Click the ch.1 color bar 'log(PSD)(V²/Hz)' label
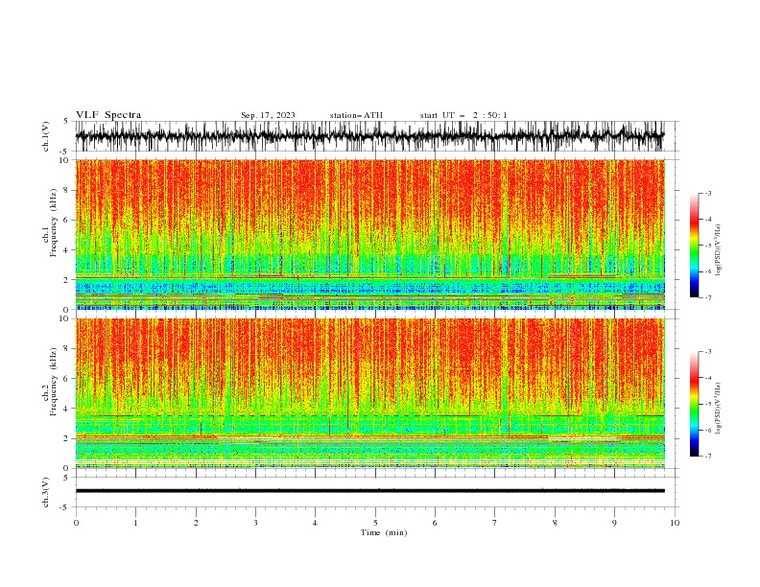 pos(718,250)
